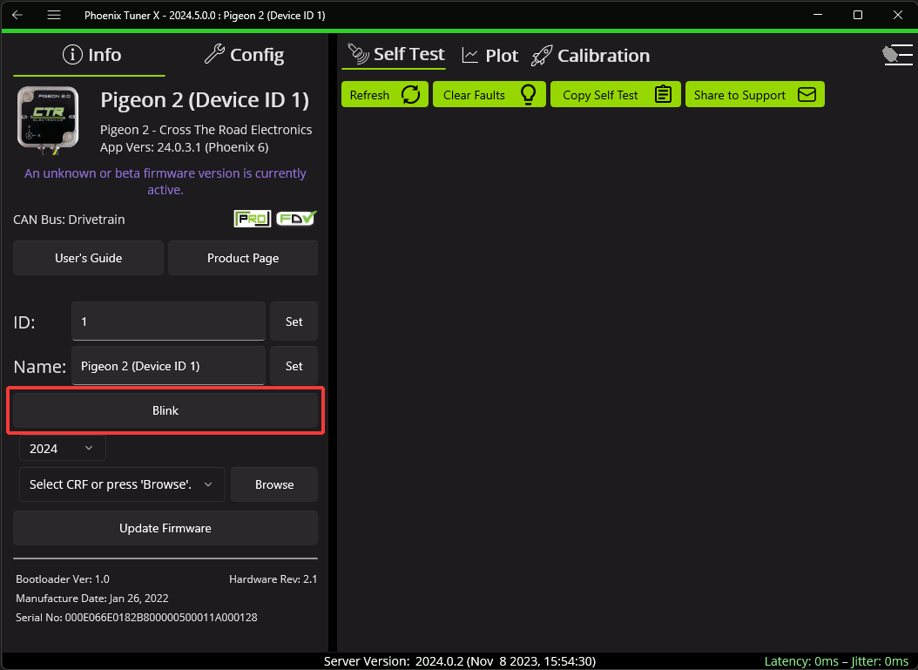Click Set button next to ID

pos(294,321)
